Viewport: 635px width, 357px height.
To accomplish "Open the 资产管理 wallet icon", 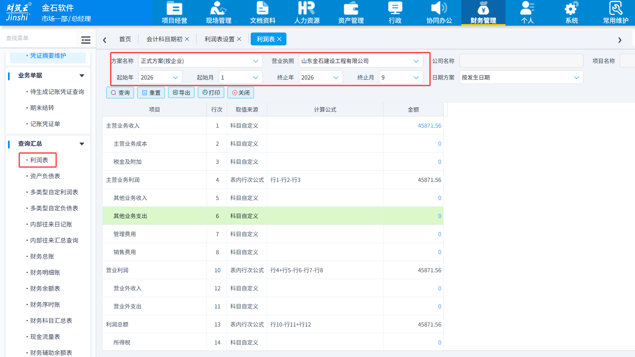I will (x=351, y=12).
